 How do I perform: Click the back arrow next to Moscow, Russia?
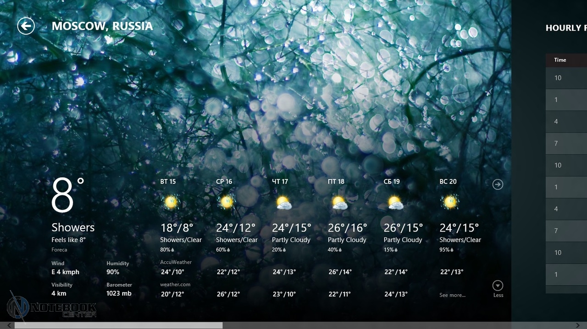click(26, 26)
